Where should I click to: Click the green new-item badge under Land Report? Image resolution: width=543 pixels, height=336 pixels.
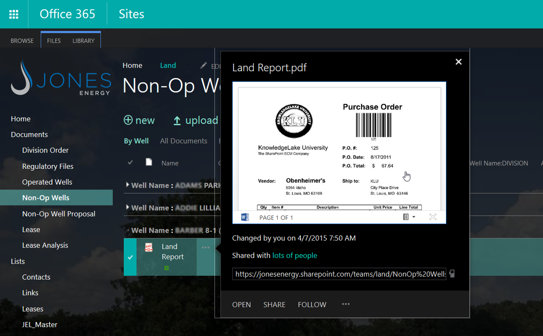pyautogui.click(x=167, y=268)
